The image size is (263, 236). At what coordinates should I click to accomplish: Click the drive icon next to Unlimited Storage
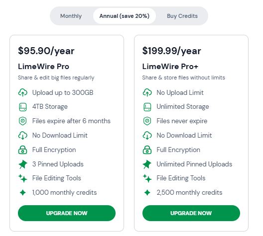coord(147,107)
